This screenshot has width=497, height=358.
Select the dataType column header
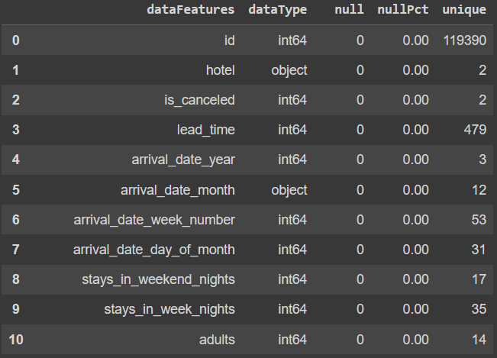(278, 10)
